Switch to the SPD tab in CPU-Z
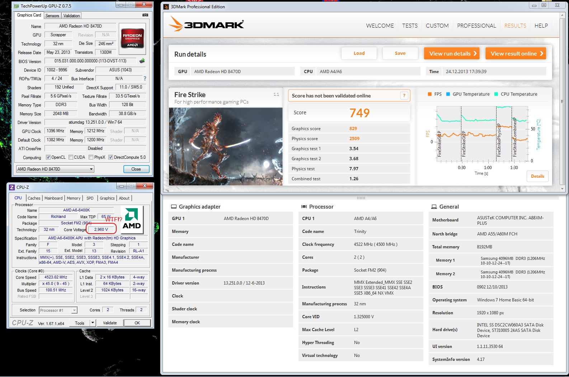 point(90,198)
